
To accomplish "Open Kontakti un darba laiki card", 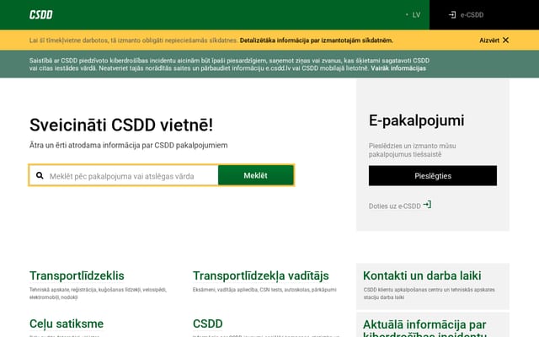I will (432, 286).
